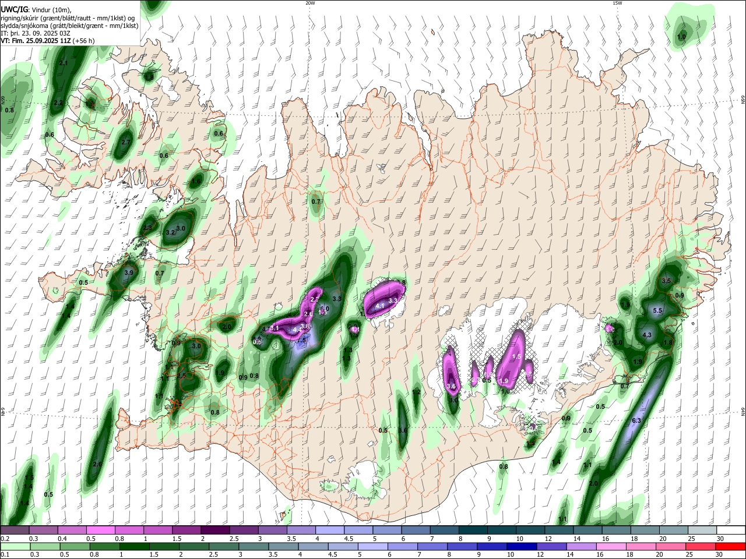Click the '15W' longitude label
This screenshot has height=559, width=746.
(x=617, y=3)
